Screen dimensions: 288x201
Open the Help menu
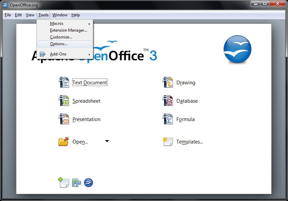[x=76, y=15]
